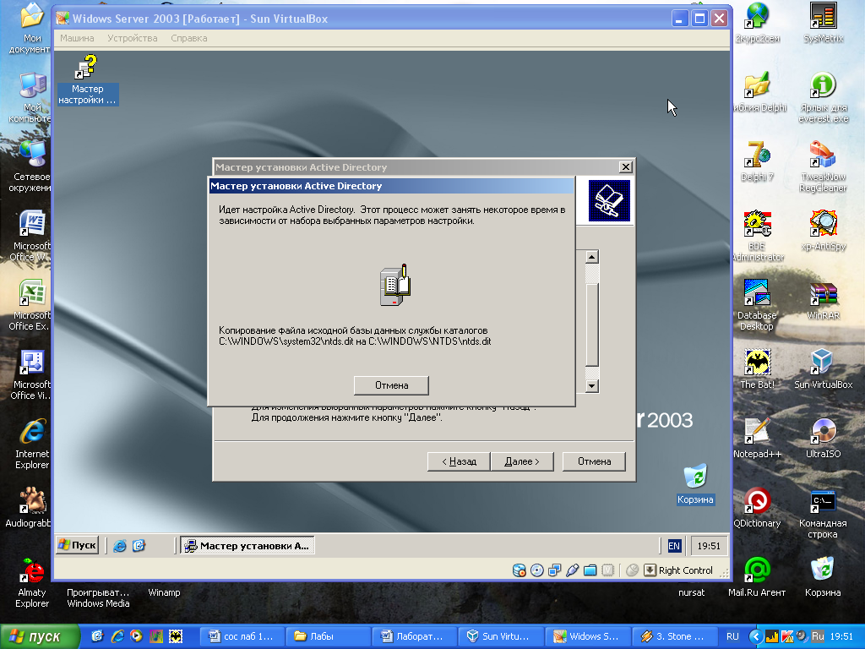This screenshot has width=865, height=649.
Task: Select the Almaty Explorer desktop icon
Action: tap(32, 582)
